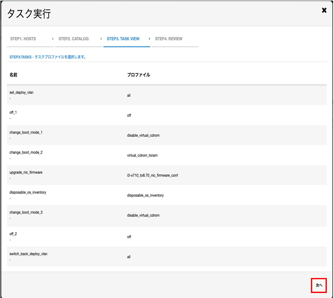Viewport: 334px width, 298px height.
Task: Select the change_boot_mode_3 task name
Action: (26, 213)
